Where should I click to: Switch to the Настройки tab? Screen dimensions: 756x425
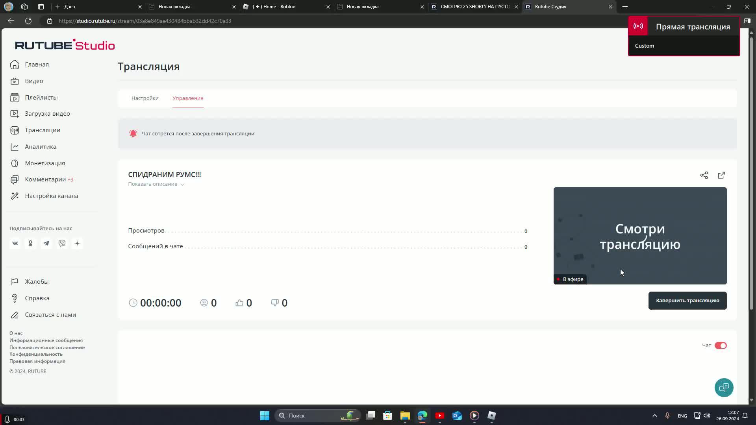[145, 98]
